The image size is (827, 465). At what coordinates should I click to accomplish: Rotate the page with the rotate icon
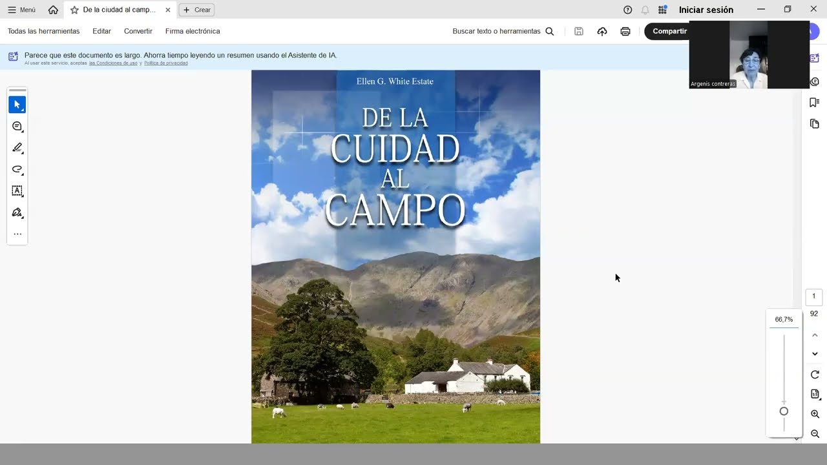pos(815,375)
